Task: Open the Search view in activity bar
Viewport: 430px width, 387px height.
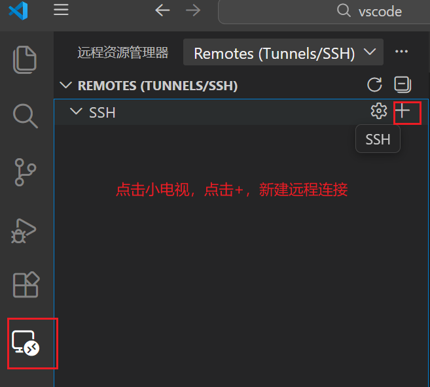Action: (26, 116)
